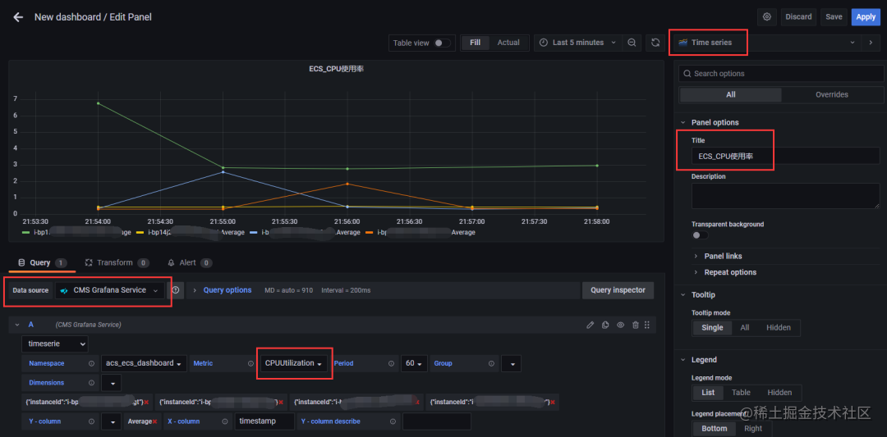Screen dimensions: 887x437
Task: Delete query A with trash icon
Action: click(x=635, y=325)
